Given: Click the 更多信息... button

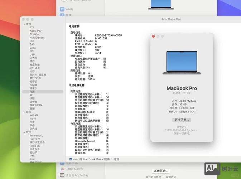Looking at the screenshot, I should [x=182, y=120].
